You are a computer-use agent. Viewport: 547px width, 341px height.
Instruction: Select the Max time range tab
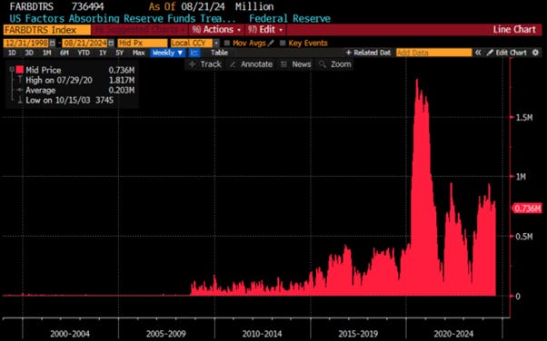tap(138, 53)
